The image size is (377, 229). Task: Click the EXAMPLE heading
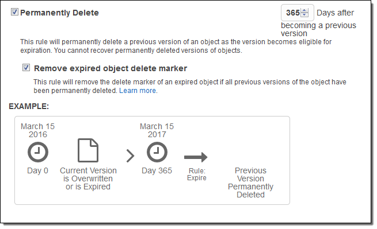(x=29, y=106)
